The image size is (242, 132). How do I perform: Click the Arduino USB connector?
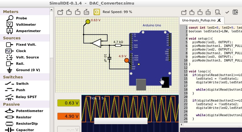[141, 85]
